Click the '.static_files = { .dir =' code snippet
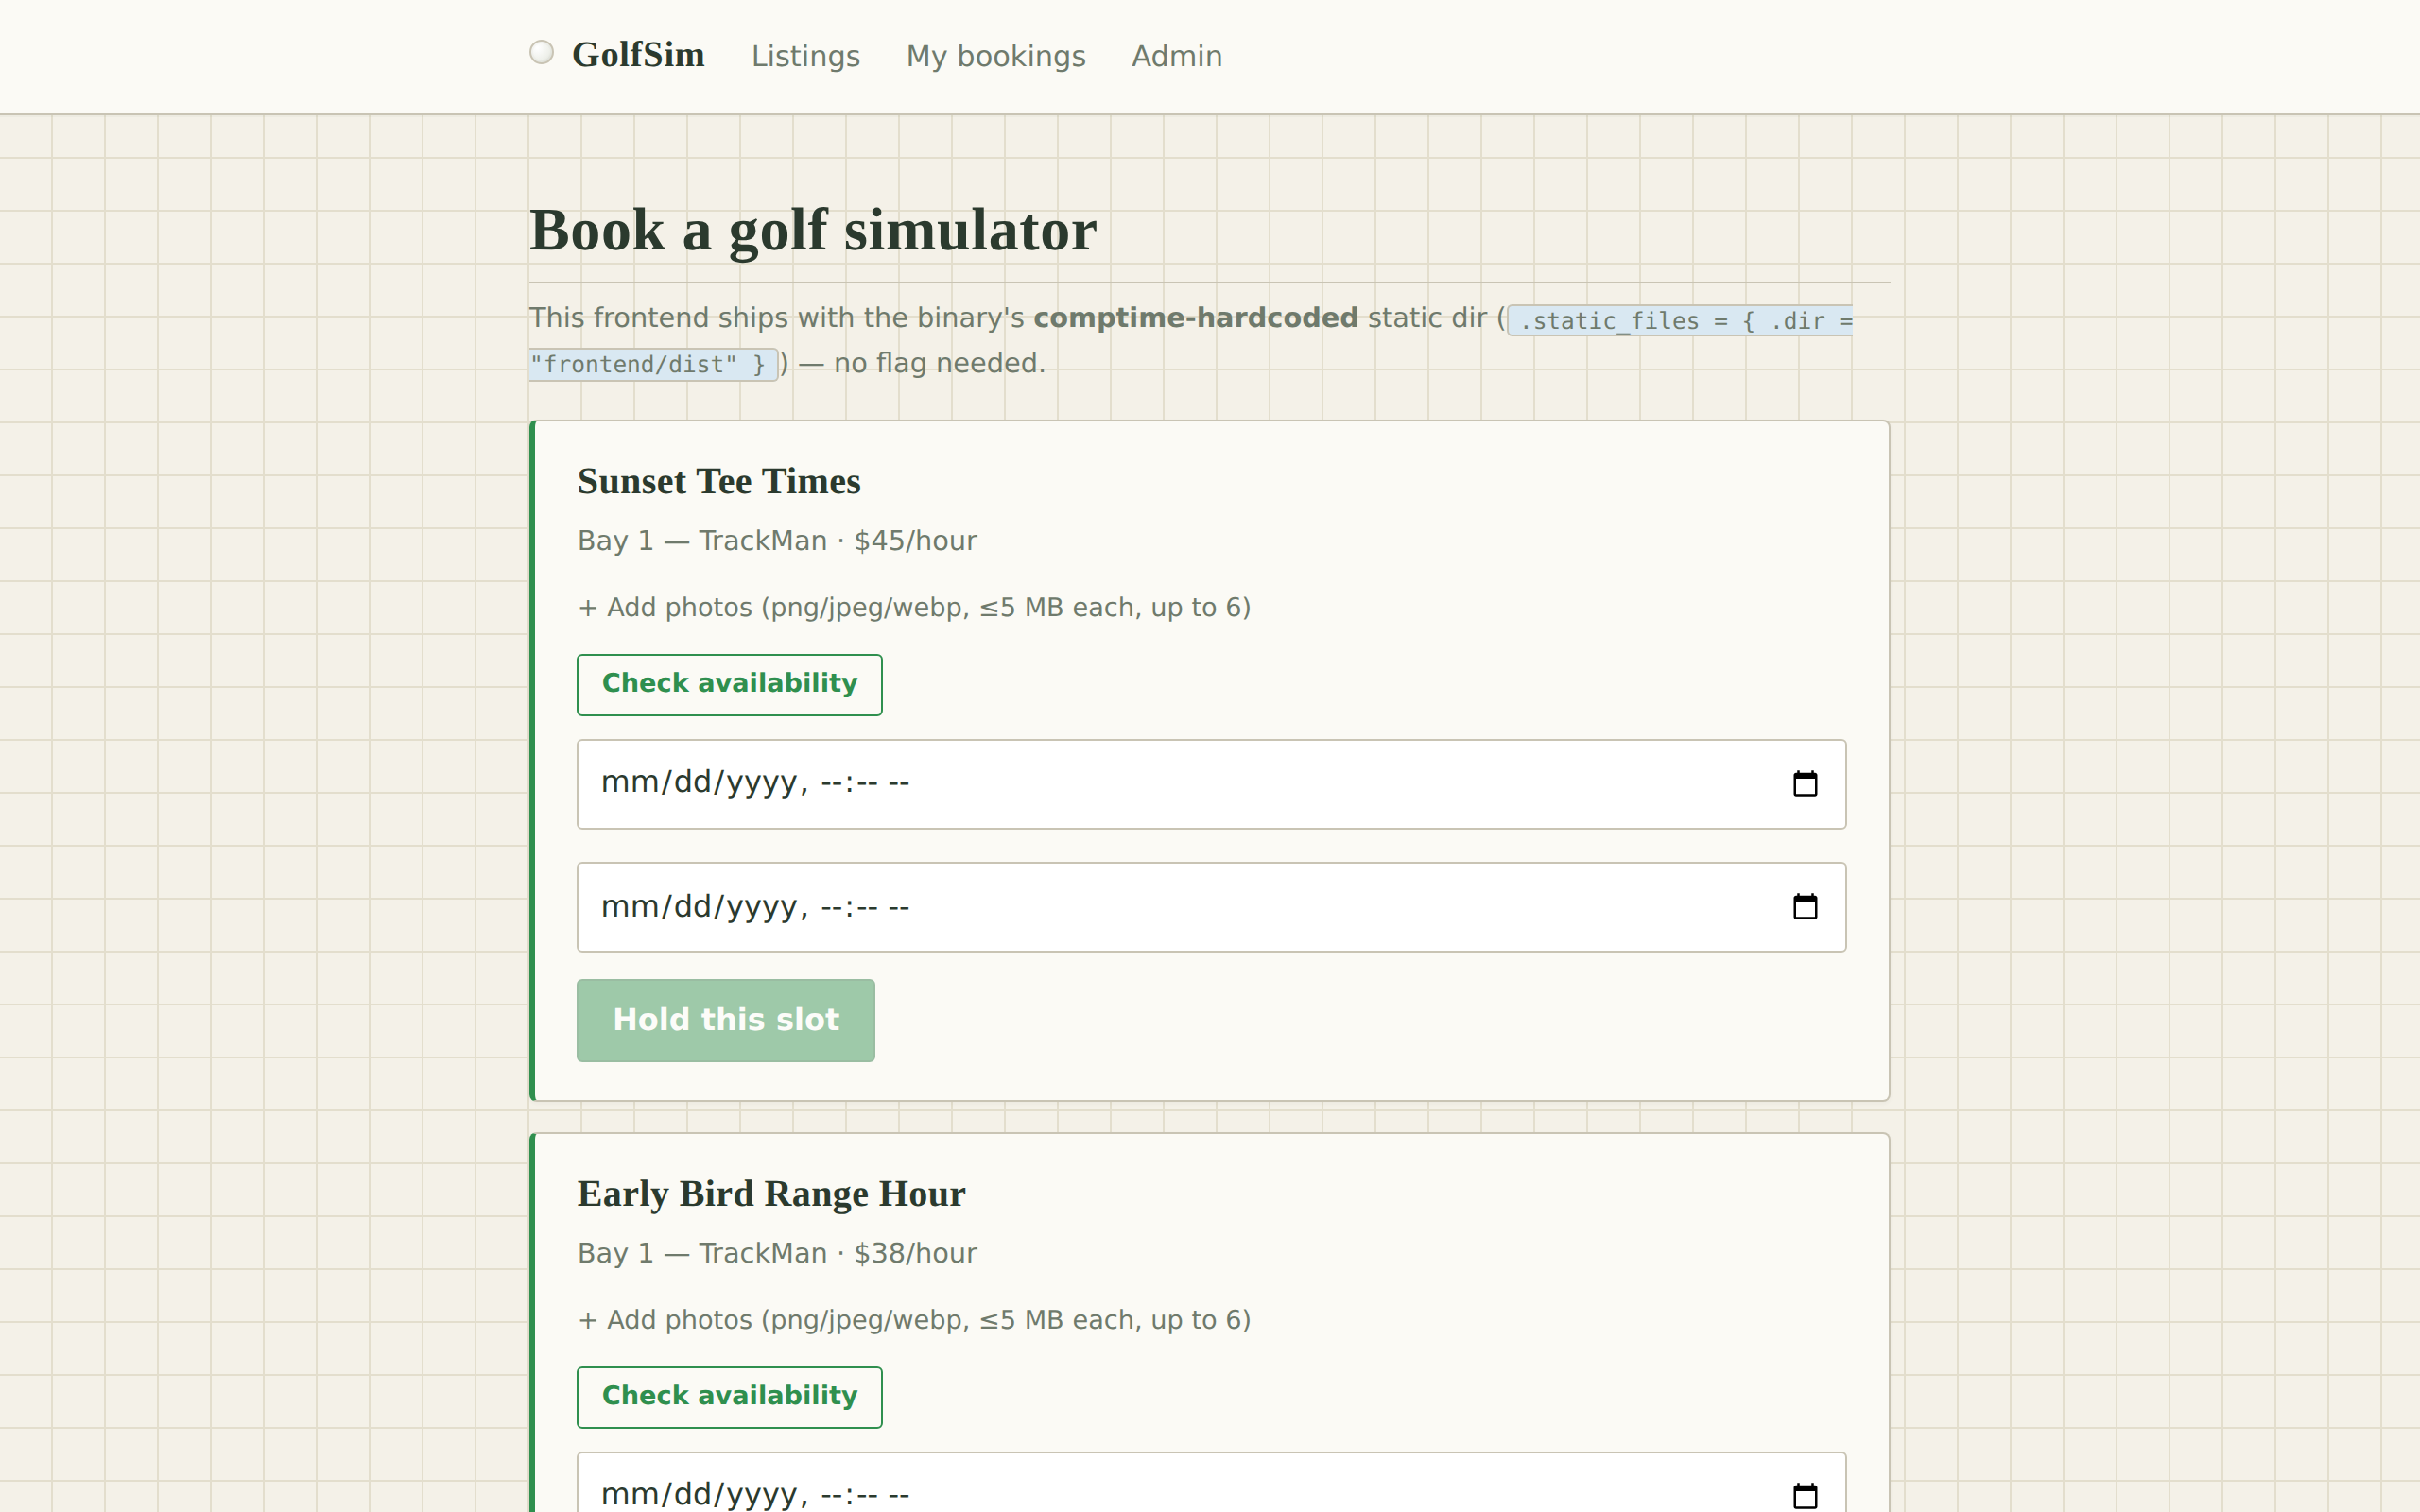Screen dimensions: 2420x1512 1681,321
